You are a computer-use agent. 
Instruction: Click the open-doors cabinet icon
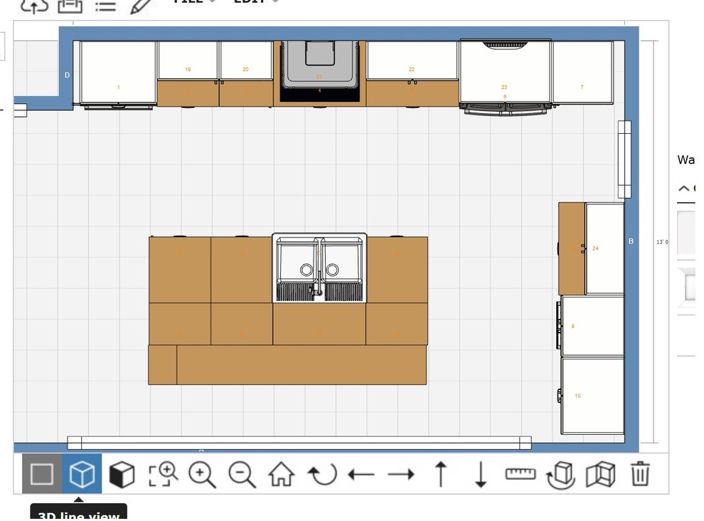(600, 474)
